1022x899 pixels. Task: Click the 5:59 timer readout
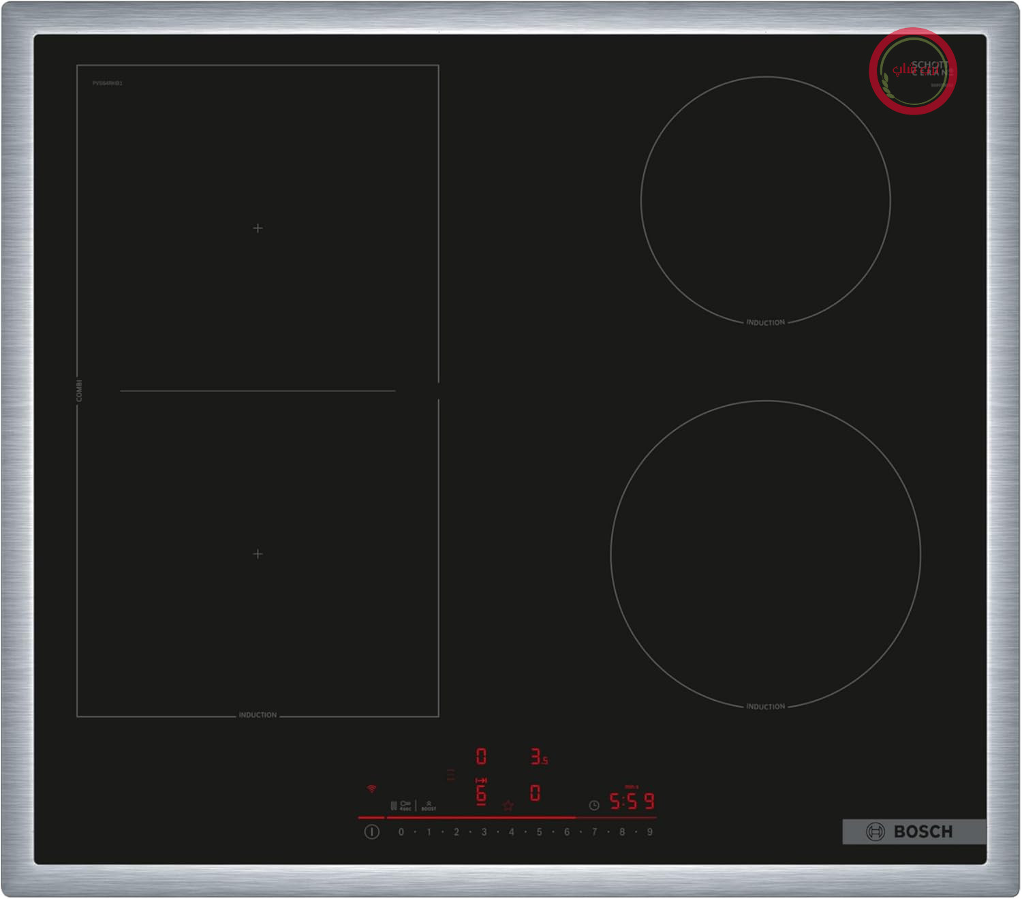(632, 802)
